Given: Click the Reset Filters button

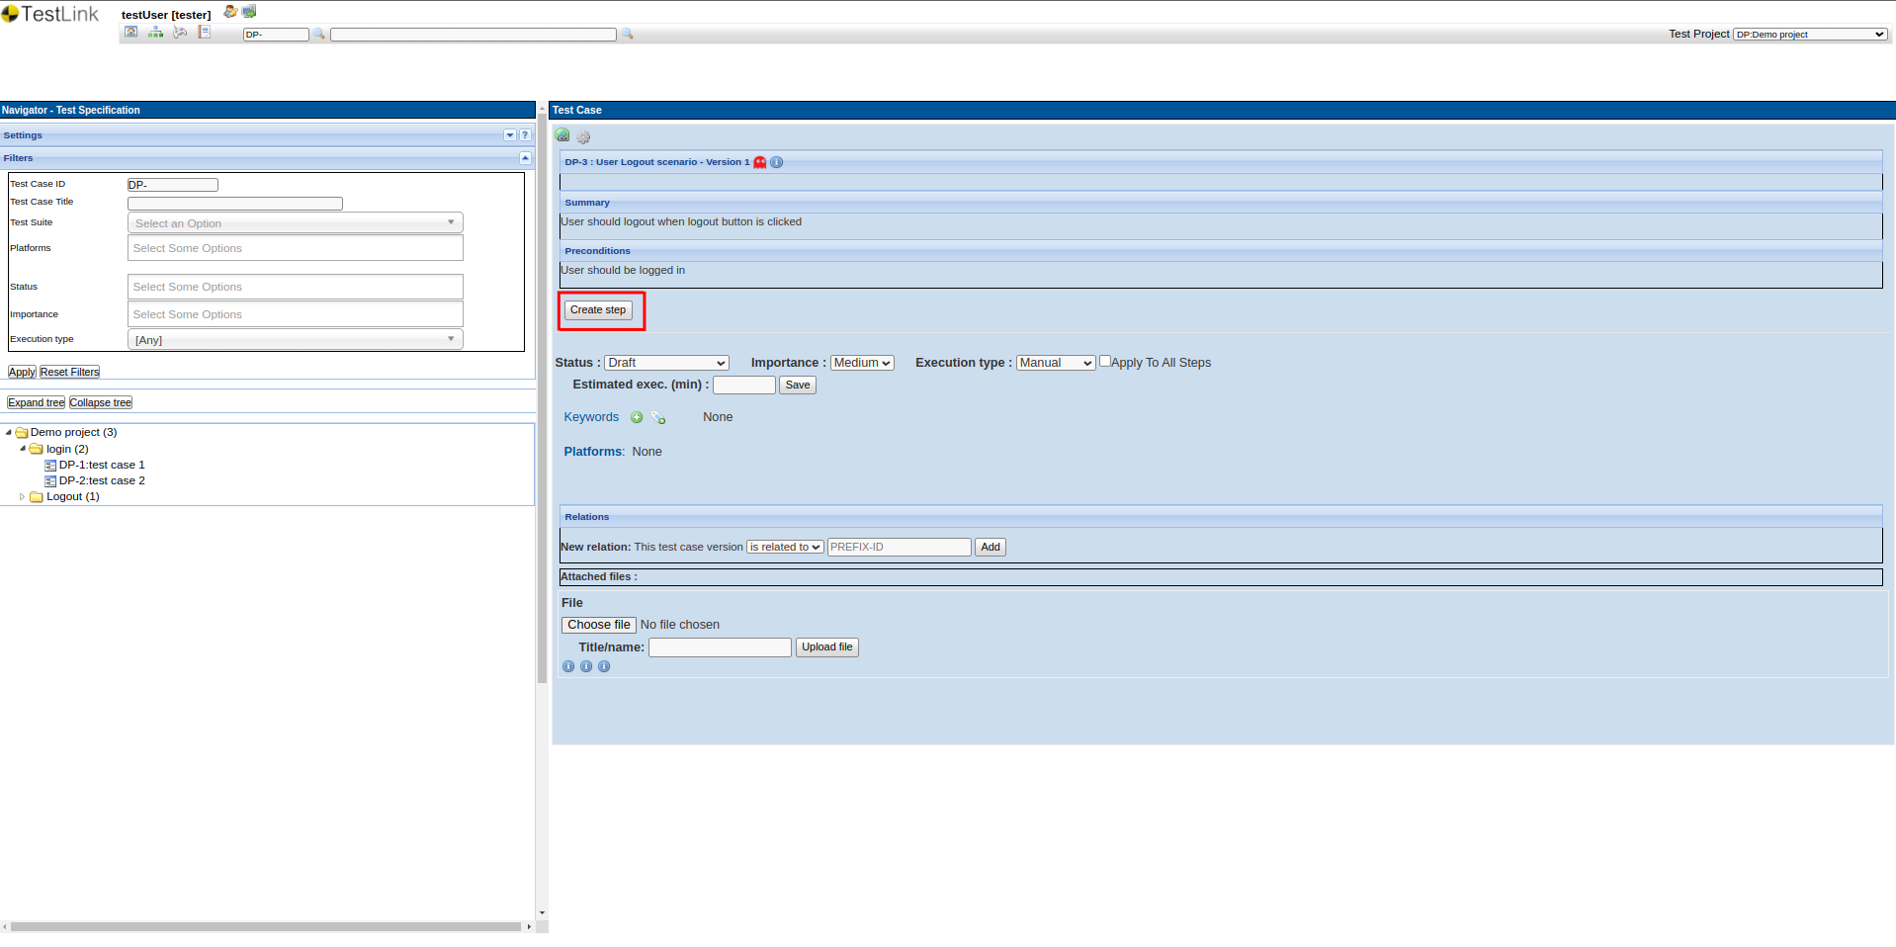Looking at the screenshot, I should point(69,373).
